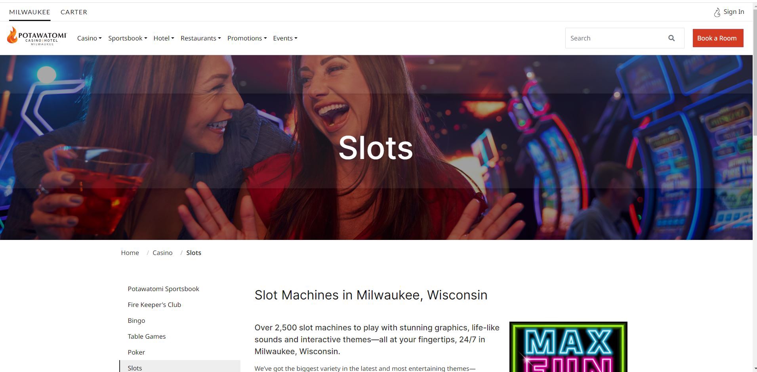Select Fire Keeper's Club sidebar link
The image size is (757, 372).
click(x=154, y=305)
